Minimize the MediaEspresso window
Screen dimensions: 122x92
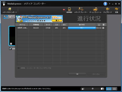[113, 4]
